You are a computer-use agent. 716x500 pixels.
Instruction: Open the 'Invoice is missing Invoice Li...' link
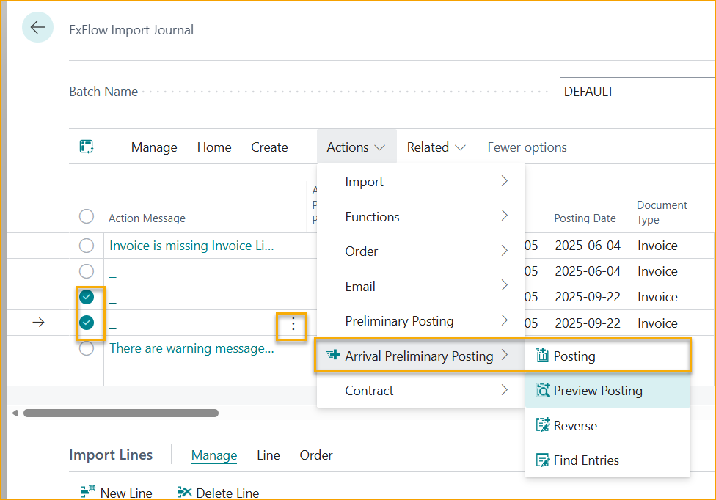tap(191, 246)
